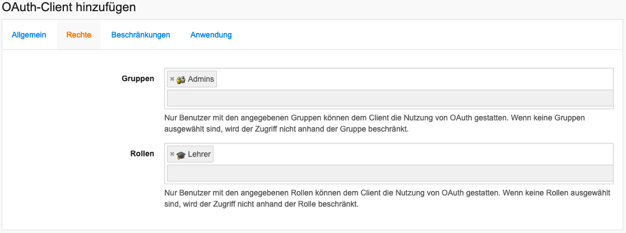Open Gruppen selection via empty space beside Admins
626x233 pixels.
coord(415,79)
